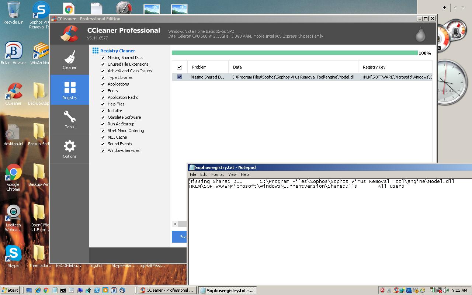The height and width of the screenshot is (295, 472).
Task: Open the Edit menu in Notepad
Action: 204,174
